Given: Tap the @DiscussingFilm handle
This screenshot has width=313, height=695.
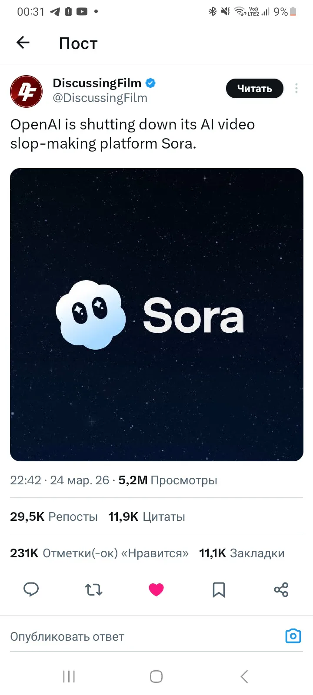Looking at the screenshot, I should (100, 98).
